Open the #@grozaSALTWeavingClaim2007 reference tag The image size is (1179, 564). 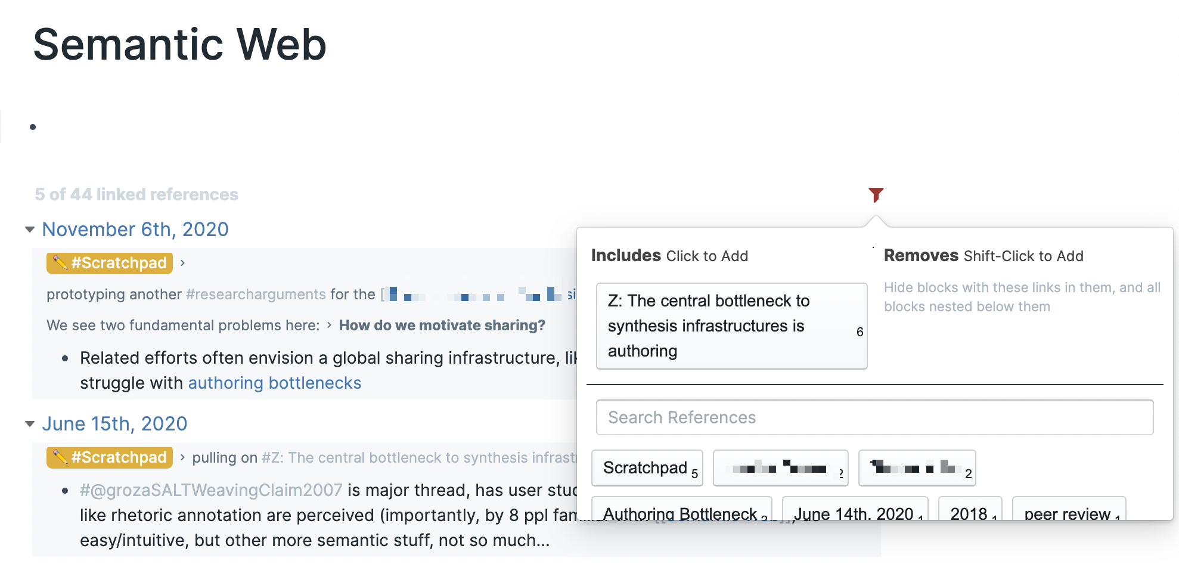point(211,490)
